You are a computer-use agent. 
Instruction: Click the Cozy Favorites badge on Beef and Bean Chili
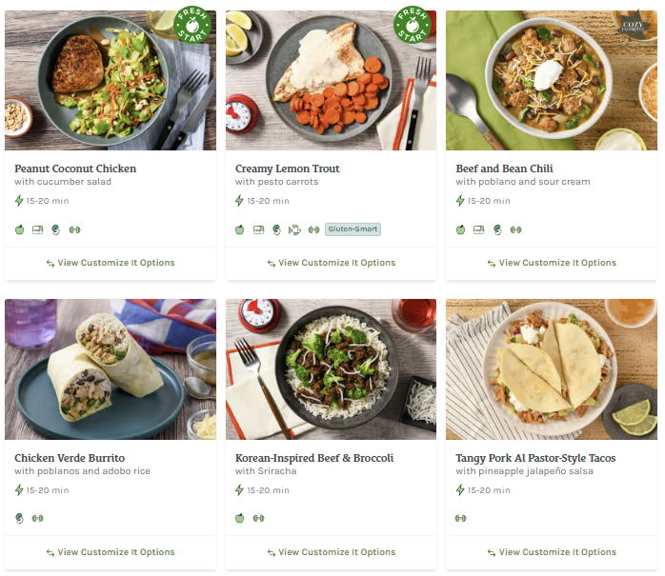(x=630, y=27)
